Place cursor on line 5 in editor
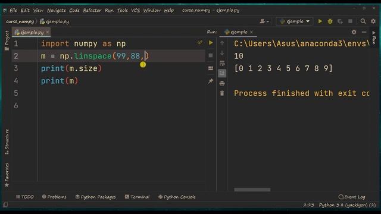The image size is (381, 214). pyautogui.click(x=121, y=93)
